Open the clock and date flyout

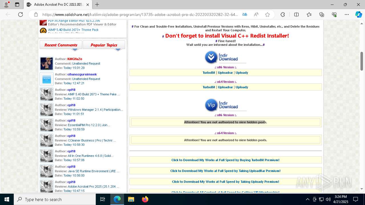pos(341,199)
